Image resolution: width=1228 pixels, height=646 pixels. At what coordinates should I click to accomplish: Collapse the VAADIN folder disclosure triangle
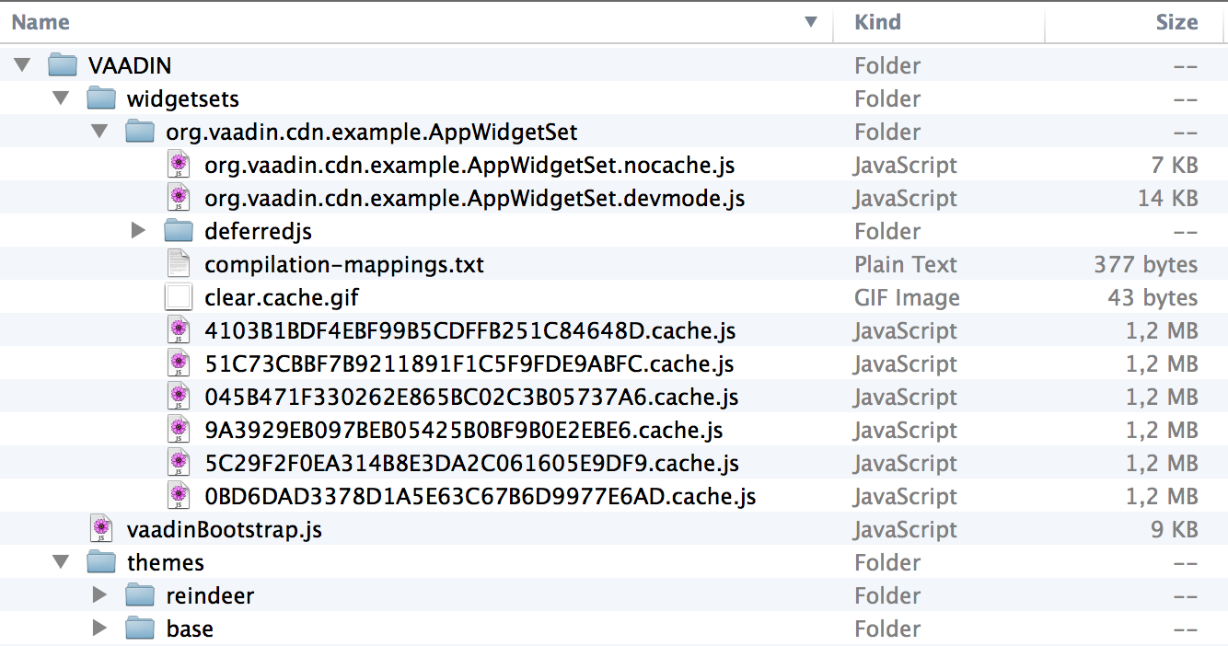pyautogui.click(x=23, y=65)
